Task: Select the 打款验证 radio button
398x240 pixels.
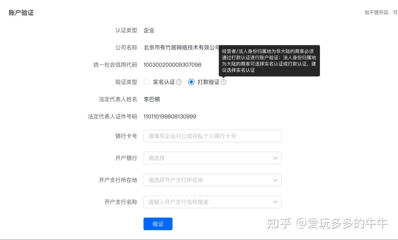Action: 191,82
